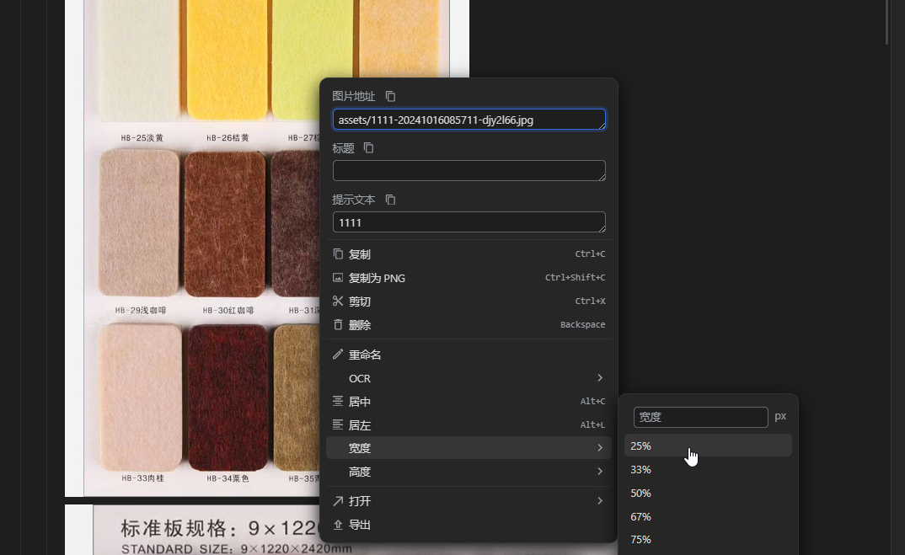
Task: Click the 剪切 scissors icon
Action: (x=338, y=302)
